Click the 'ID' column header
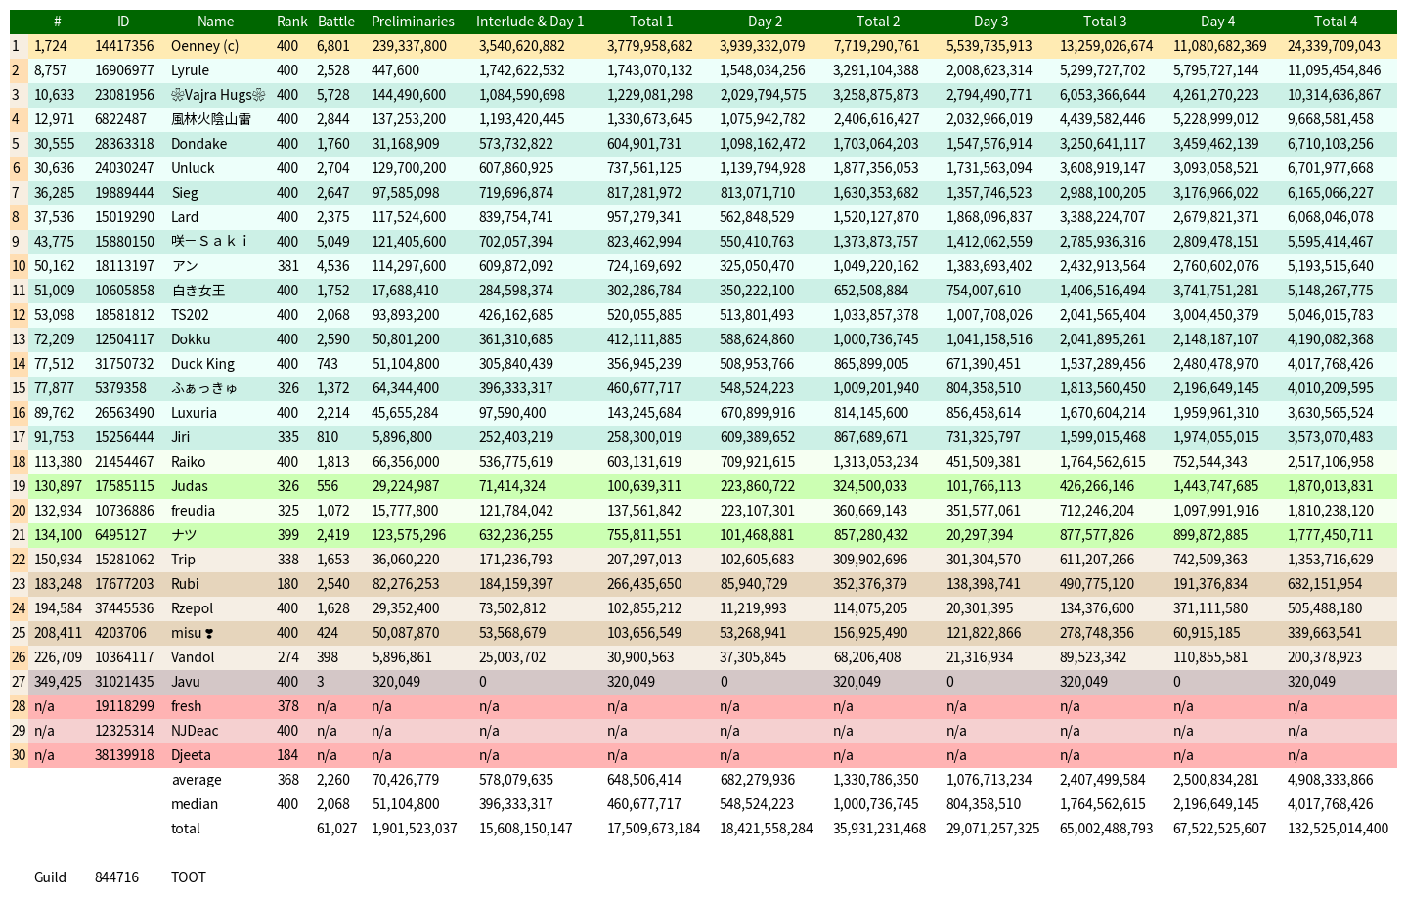This screenshot has width=1406, height=900. [x=123, y=22]
